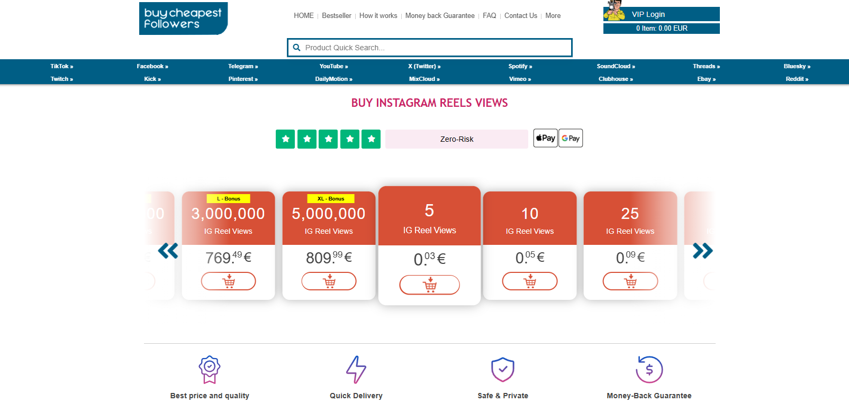Open the Clubhouse category menu
The height and width of the screenshot is (412, 849).
pos(616,79)
